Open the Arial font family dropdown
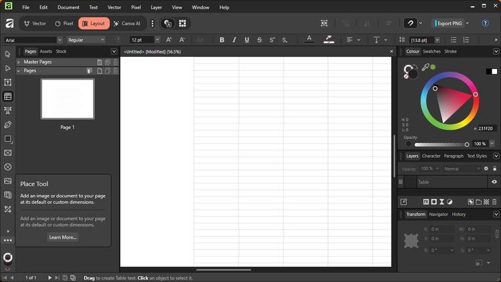Image resolution: width=501 pixels, height=282 pixels. [60, 40]
